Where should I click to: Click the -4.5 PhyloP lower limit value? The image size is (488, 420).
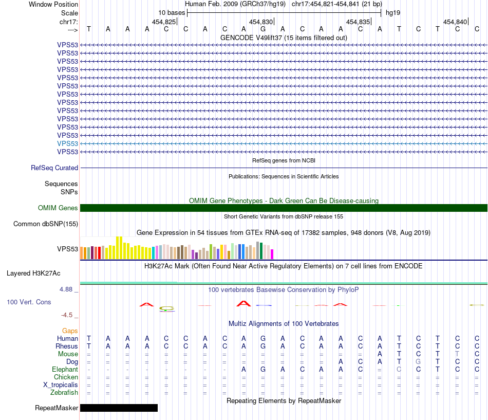(x=67, y=315)
